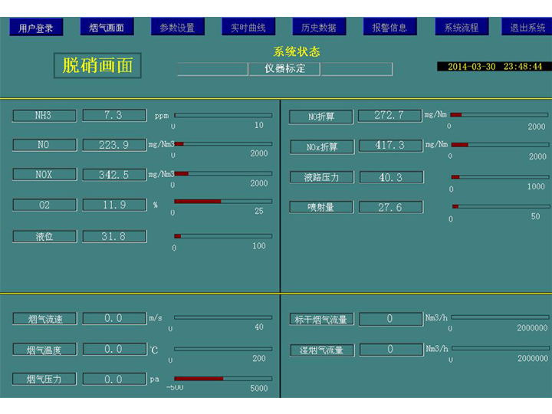The image size is (552, 414).
Task: Select the NO label button
Action: 44,145
